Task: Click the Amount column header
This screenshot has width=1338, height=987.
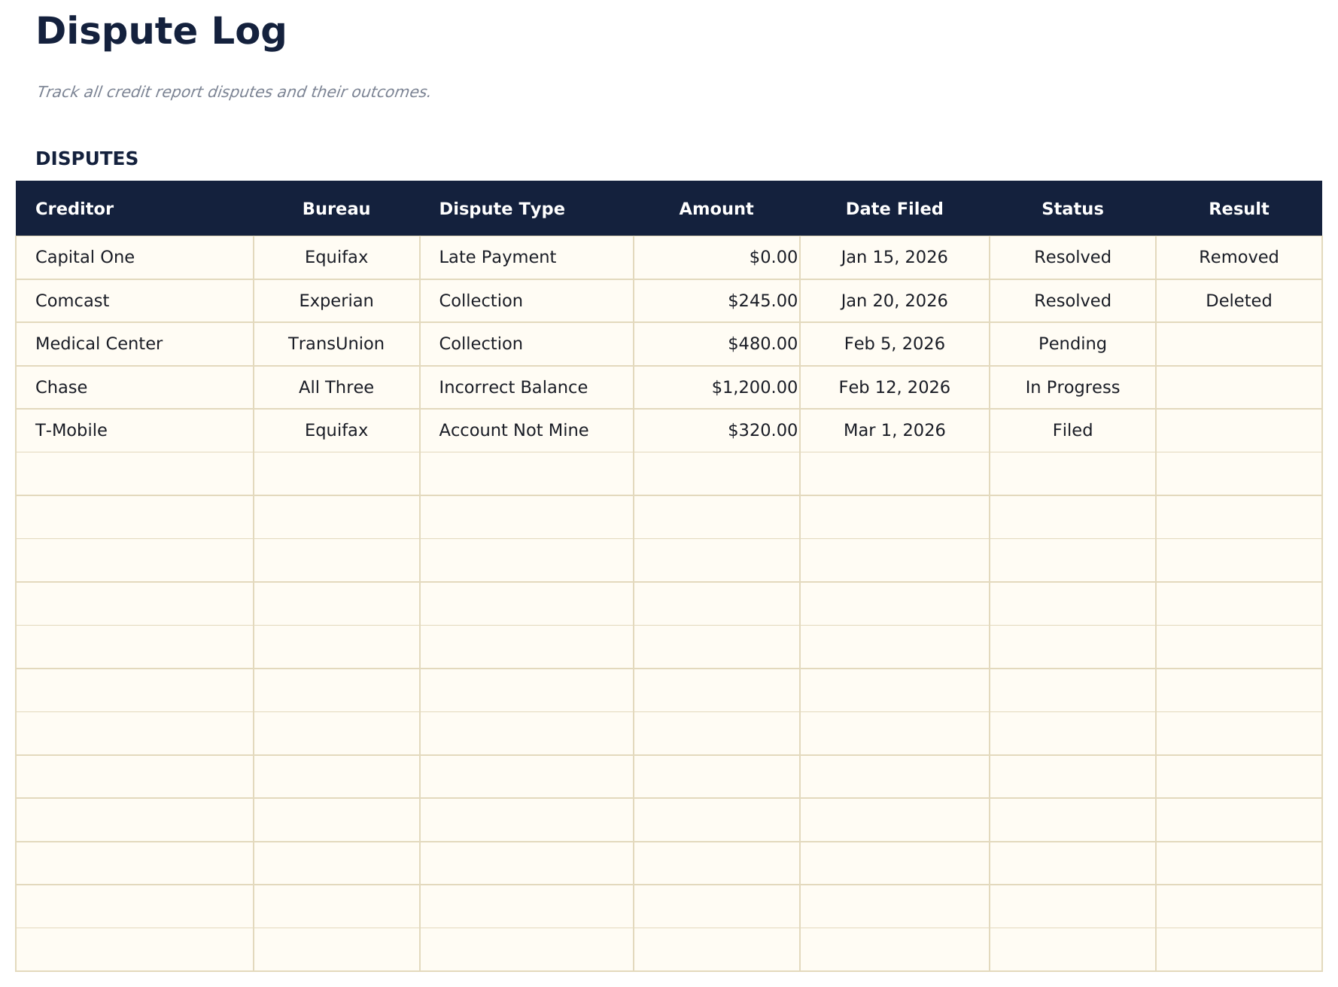Action: click(x=716, y=209)
